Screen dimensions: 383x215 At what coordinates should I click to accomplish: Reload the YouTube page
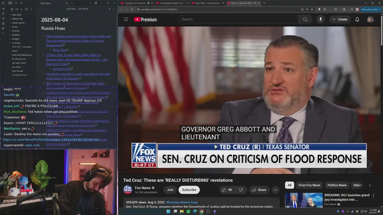[x=132, y=9]
